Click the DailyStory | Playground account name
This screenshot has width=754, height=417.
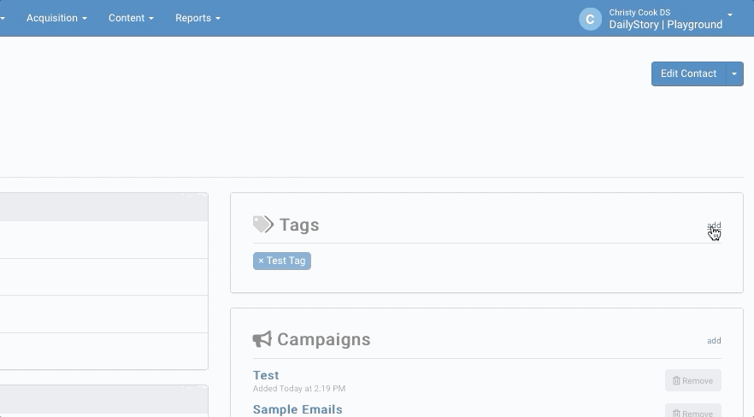(665, 25)
